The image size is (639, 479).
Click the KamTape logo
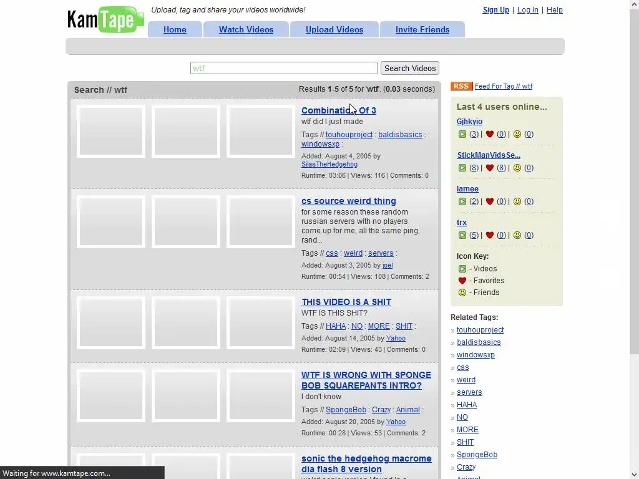[105, 19]
